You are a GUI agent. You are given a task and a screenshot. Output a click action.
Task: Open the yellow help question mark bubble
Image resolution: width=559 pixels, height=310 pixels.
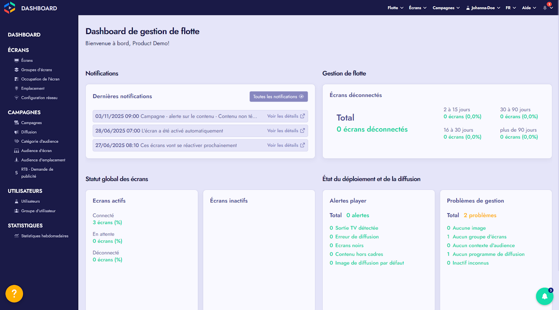(14, 293)
